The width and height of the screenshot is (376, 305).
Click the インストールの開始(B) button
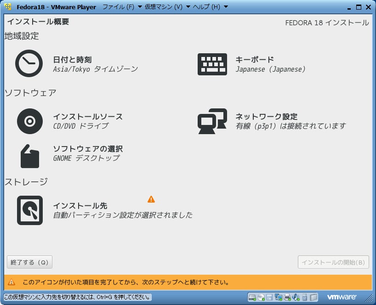333,262
